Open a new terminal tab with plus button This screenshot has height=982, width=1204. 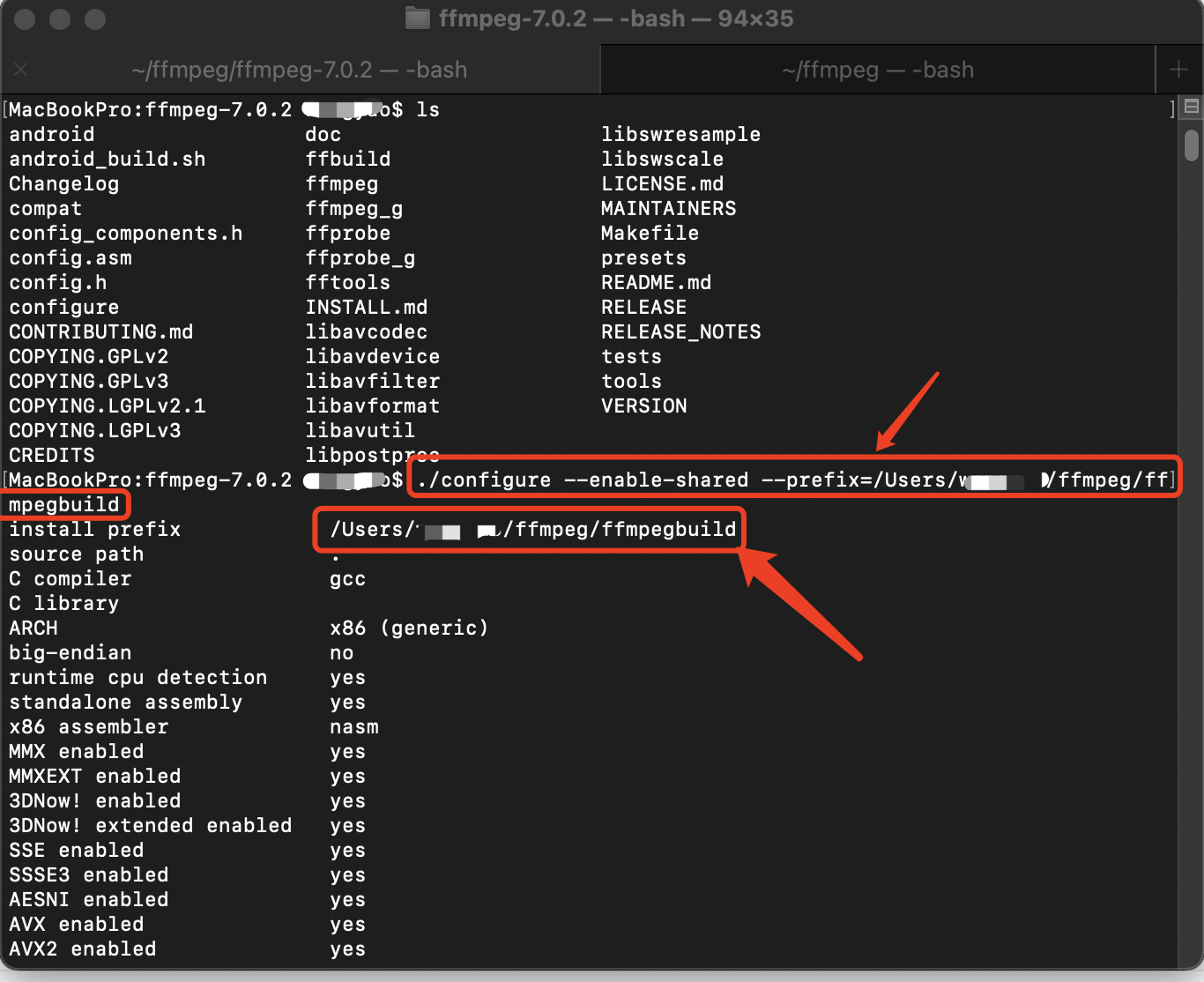pos(1178,70)
